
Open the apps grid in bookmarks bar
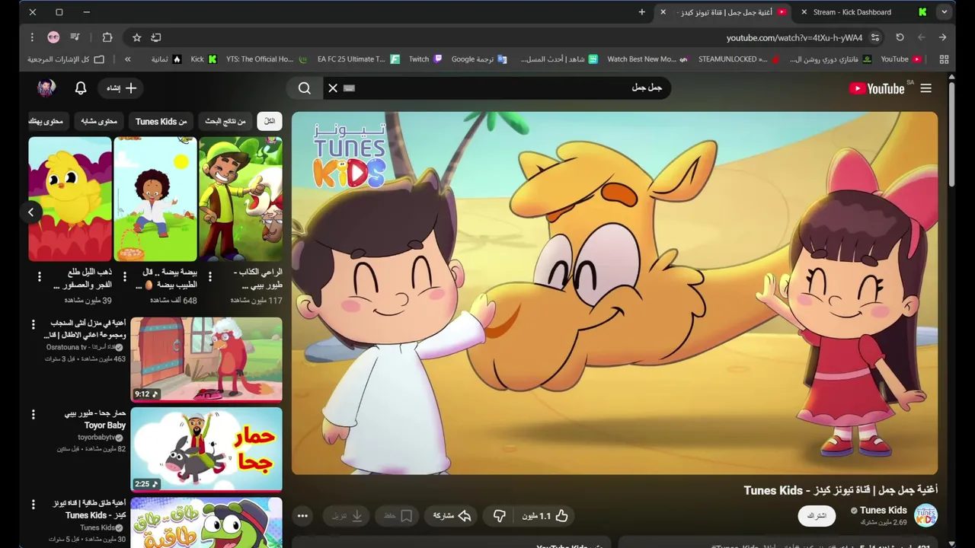pyautogui.click(x=944, y=59)
